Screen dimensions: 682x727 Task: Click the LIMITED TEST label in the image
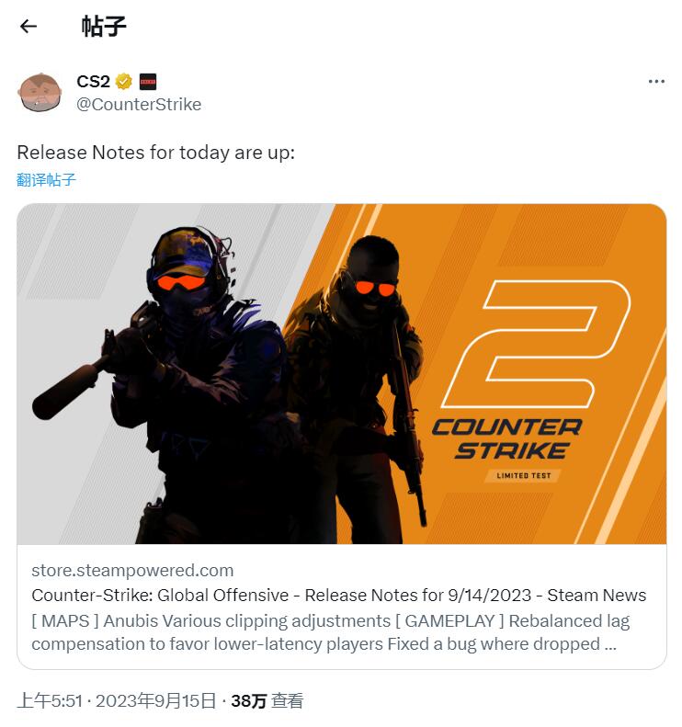pyautogui.click(x=523, y=476)
